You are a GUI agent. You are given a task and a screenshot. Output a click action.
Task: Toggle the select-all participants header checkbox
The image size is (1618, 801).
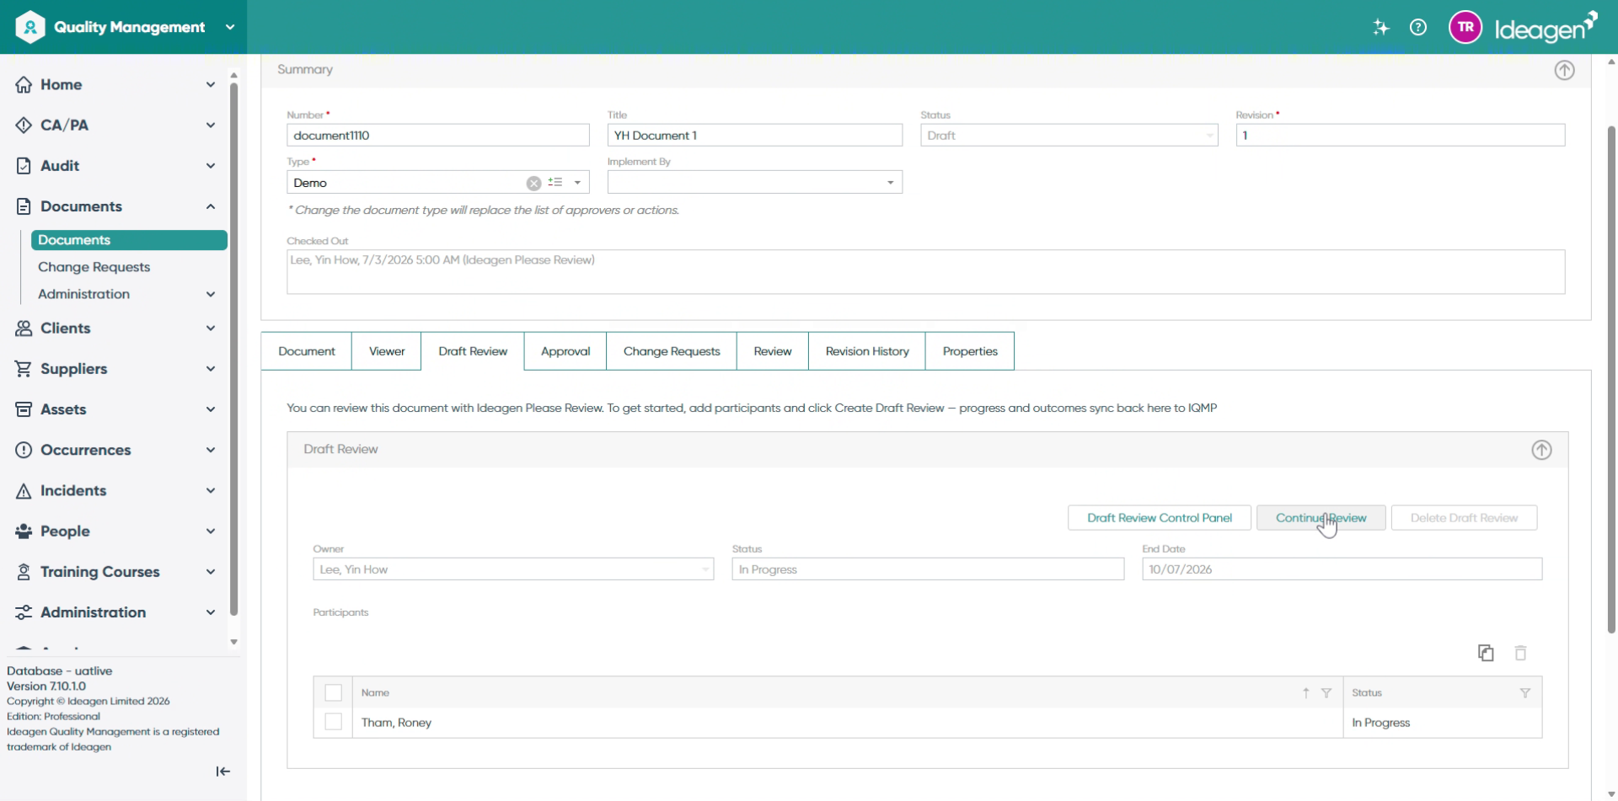(334, 692)
